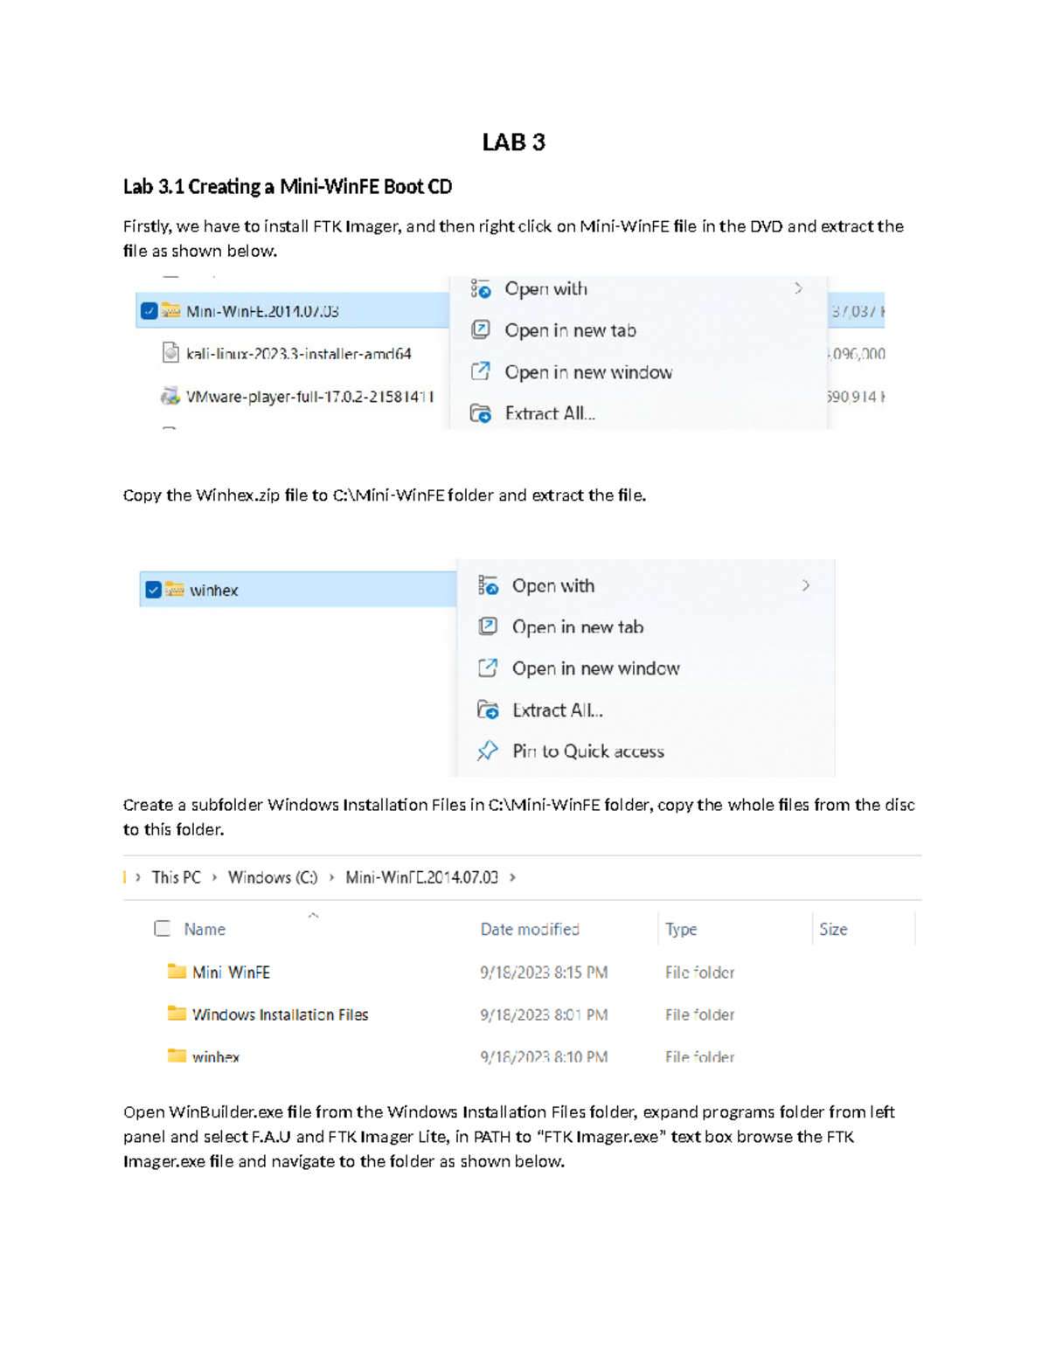Open Windows (C:) in the breadcrumb path
The image size is (1049, 1357).
(276, 877)
